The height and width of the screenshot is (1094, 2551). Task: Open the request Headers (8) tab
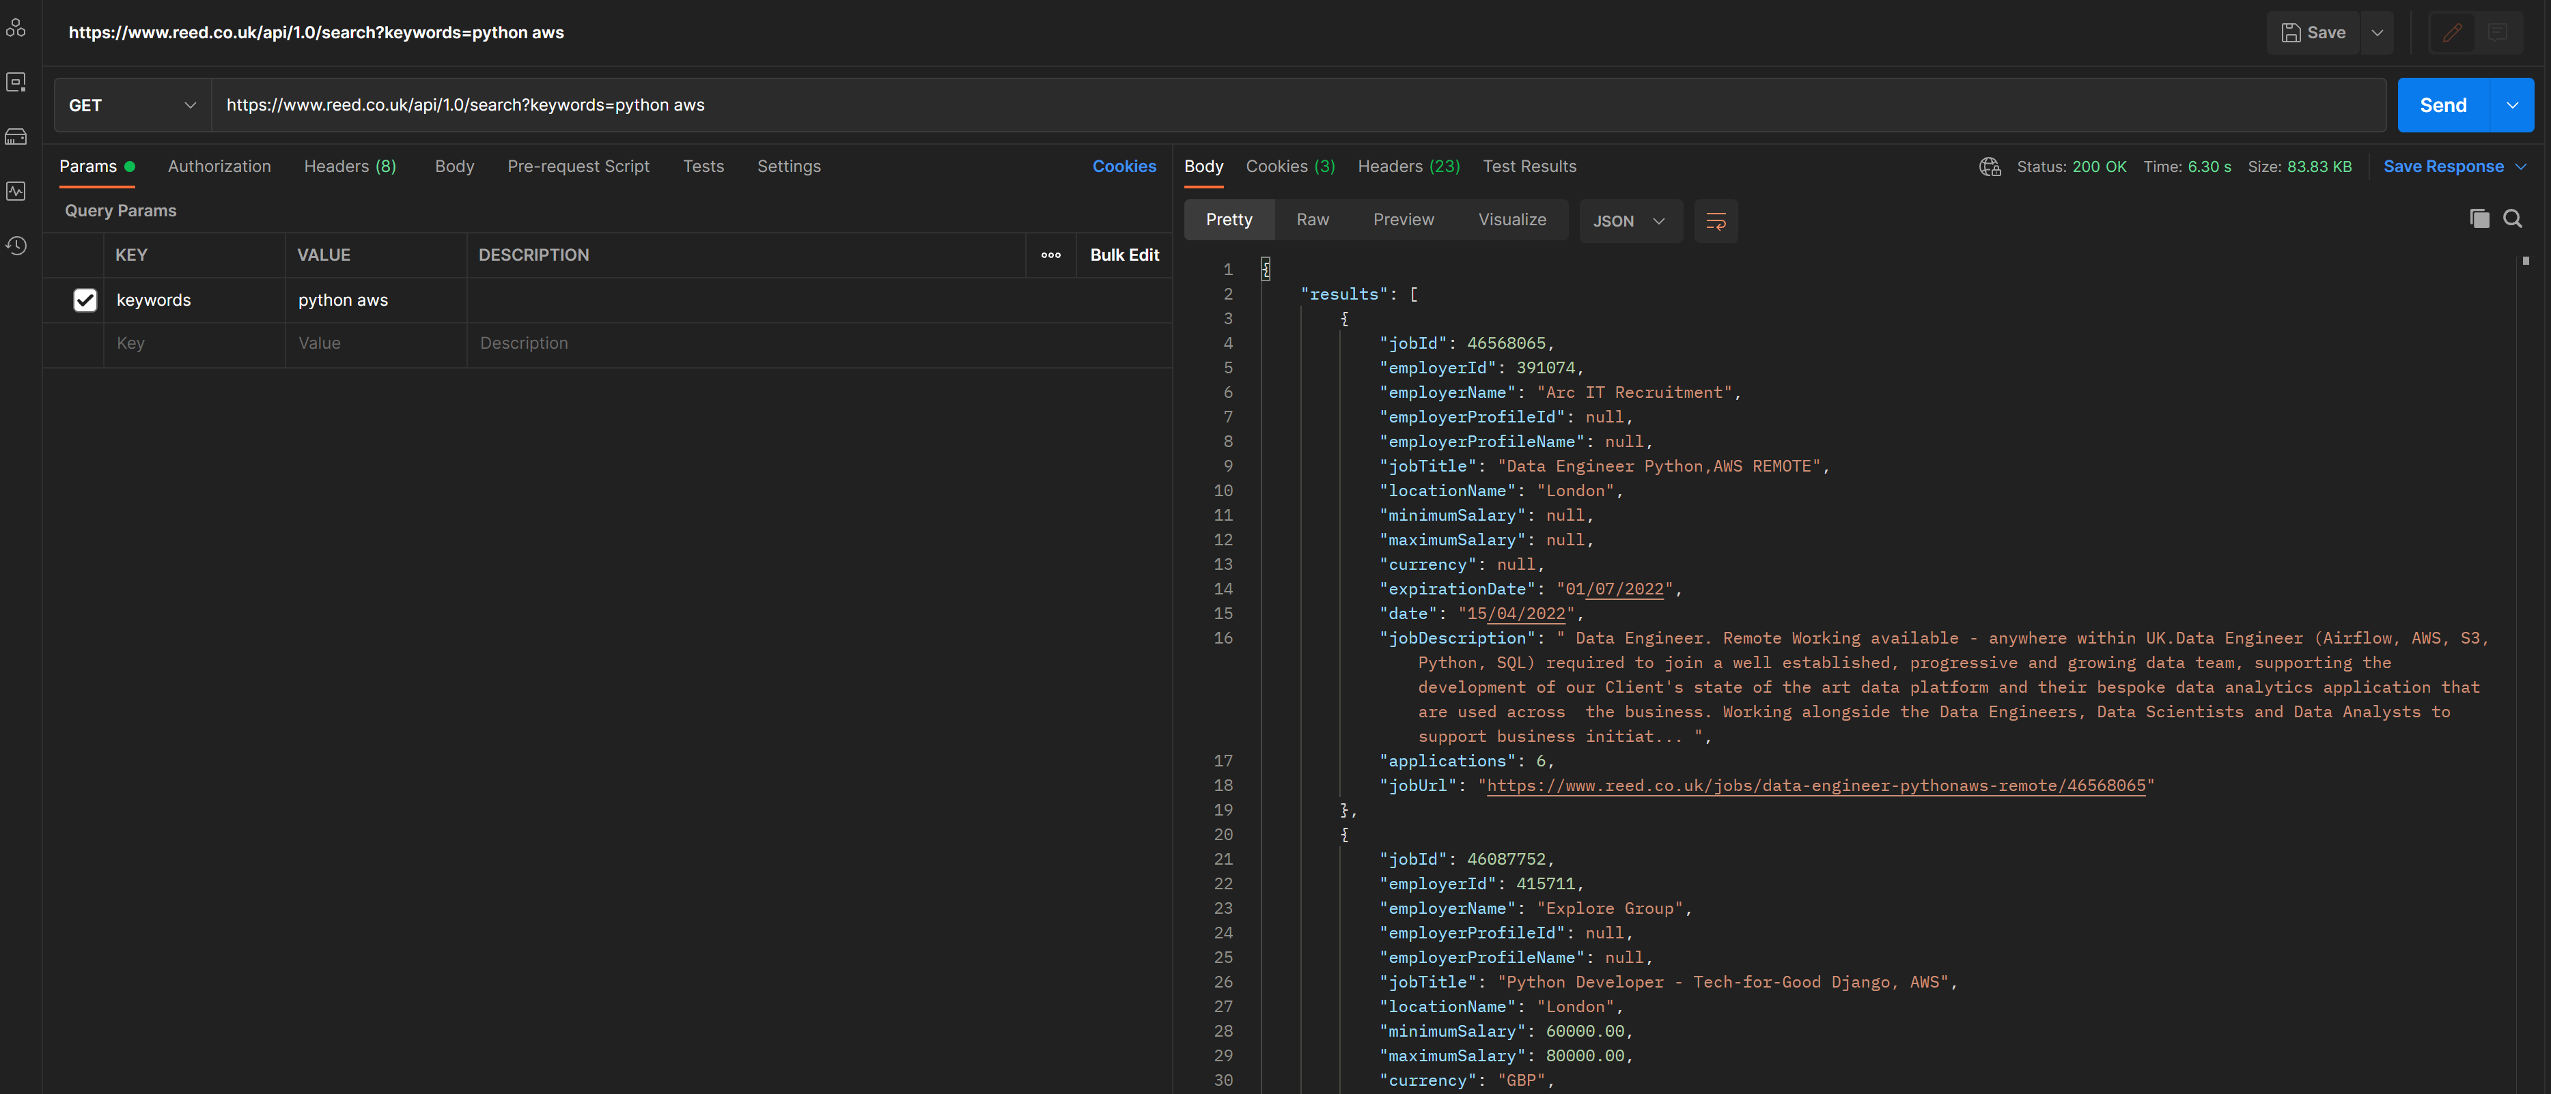point(350,166)
